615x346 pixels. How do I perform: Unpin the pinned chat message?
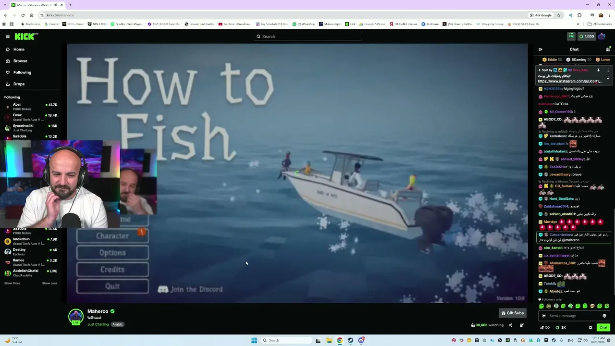tap(598, 70)
